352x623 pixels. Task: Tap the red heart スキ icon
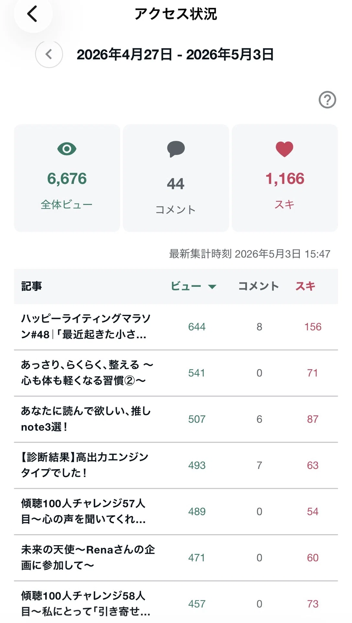pos(284,149)
